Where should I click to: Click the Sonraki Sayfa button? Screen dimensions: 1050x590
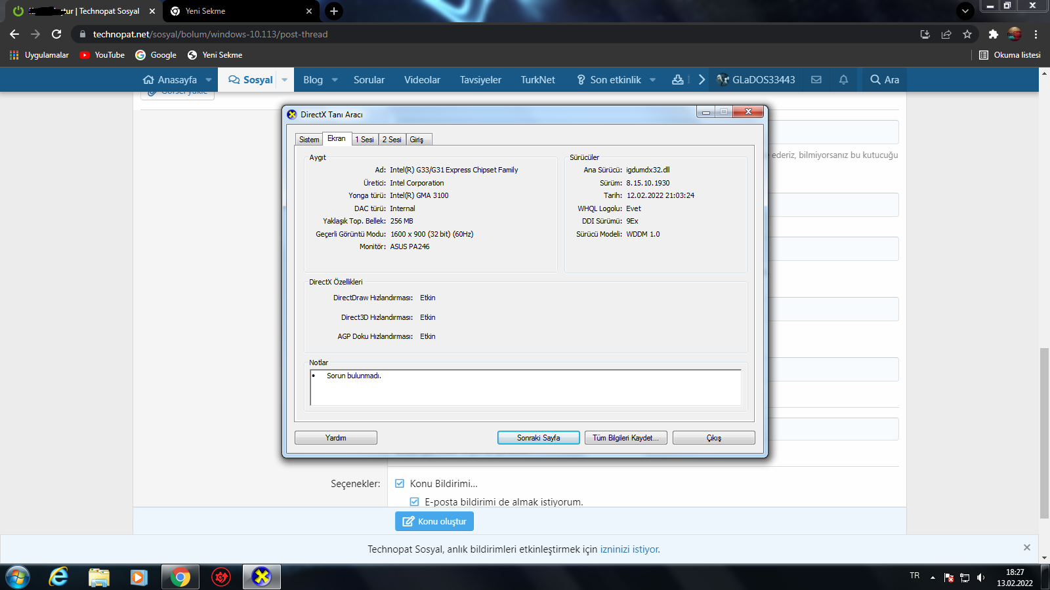point(539,438)
